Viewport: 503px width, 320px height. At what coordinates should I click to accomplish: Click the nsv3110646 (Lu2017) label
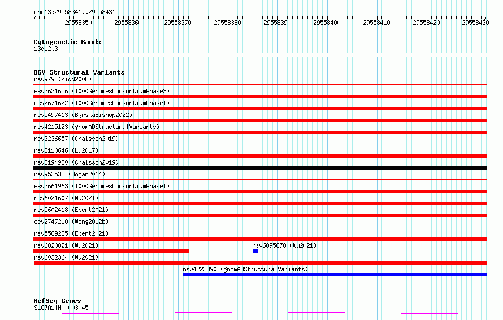click(x=66, y=150)
